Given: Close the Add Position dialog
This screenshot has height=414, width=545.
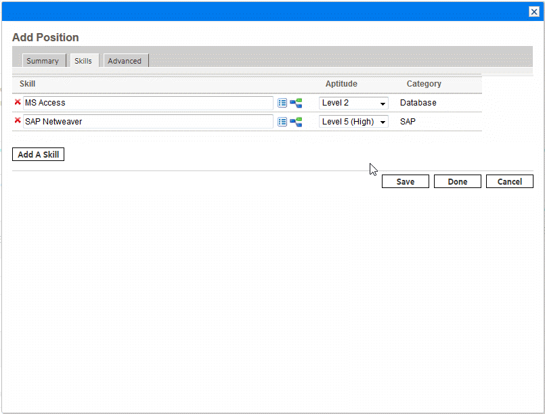Looking at the screenshot, I should coord(534,11).
